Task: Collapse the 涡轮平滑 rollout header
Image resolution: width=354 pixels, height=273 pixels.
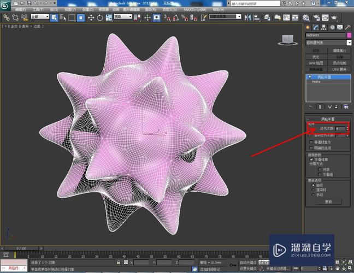Action: (x=328, y=119)
